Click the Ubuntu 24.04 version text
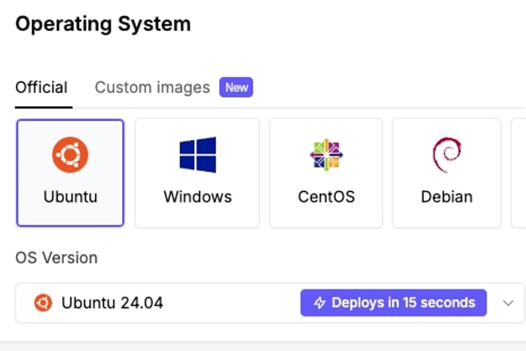This screenshot has height=351, width=526. click(112, 303)
